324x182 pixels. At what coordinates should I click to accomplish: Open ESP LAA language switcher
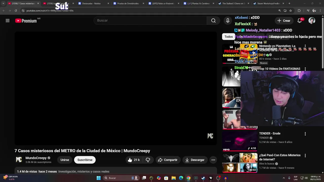296,178
